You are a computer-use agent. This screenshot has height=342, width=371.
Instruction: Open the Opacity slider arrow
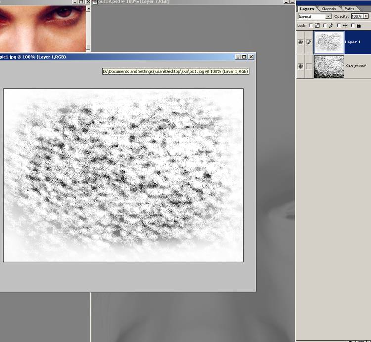pos(366,17)
